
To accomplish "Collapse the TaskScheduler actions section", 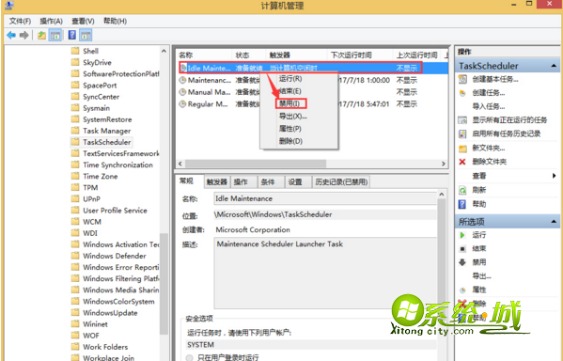I will coord(554,66).
